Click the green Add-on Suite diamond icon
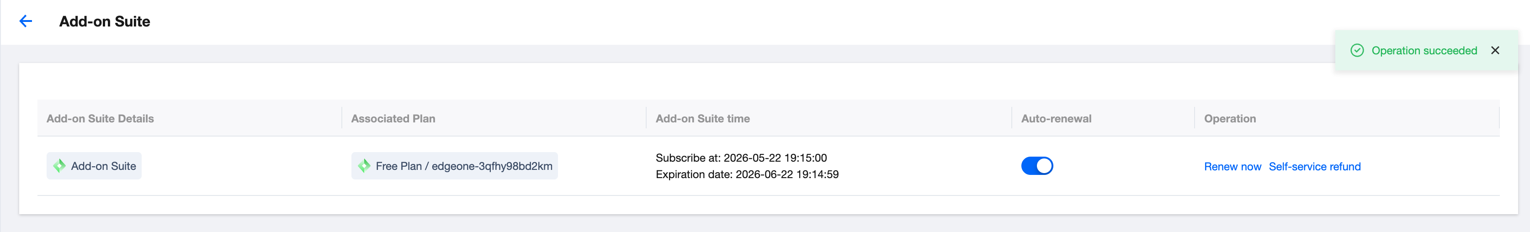 click(59, 166)
